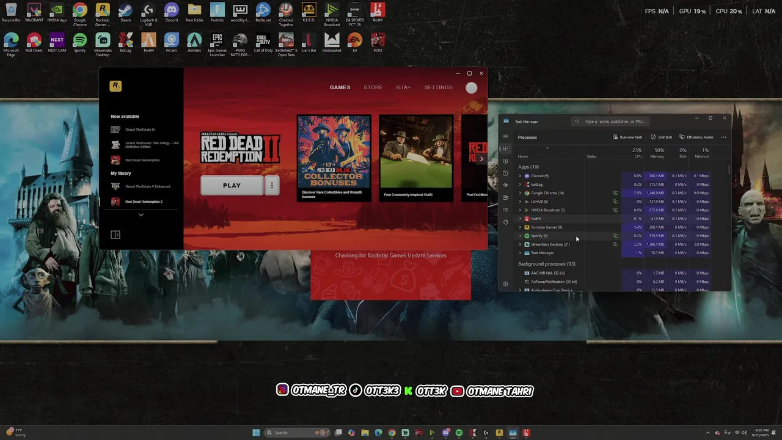Open the Fortnite desktop shortcut

click(217, 13)
